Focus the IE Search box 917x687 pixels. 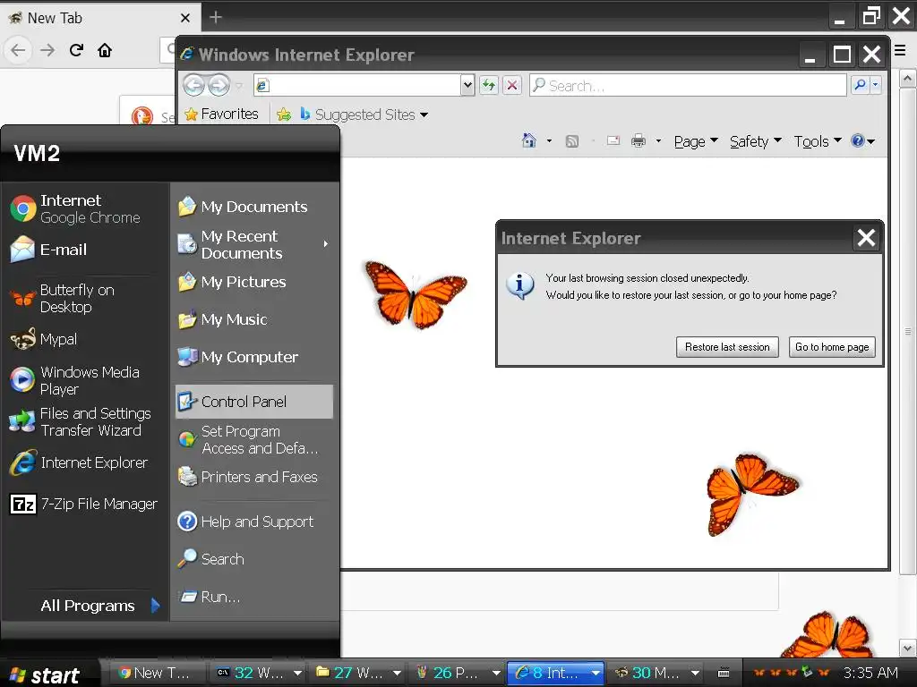click(x=688, y=85)
